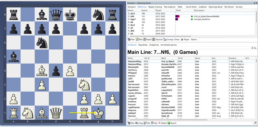Open the Replay Training tab
The height and width of the screenshot is (127, 258).
(155, 7)
